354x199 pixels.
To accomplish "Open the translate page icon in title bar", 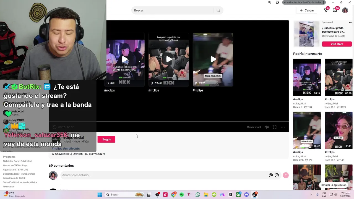I will click(x=270, y=2).
